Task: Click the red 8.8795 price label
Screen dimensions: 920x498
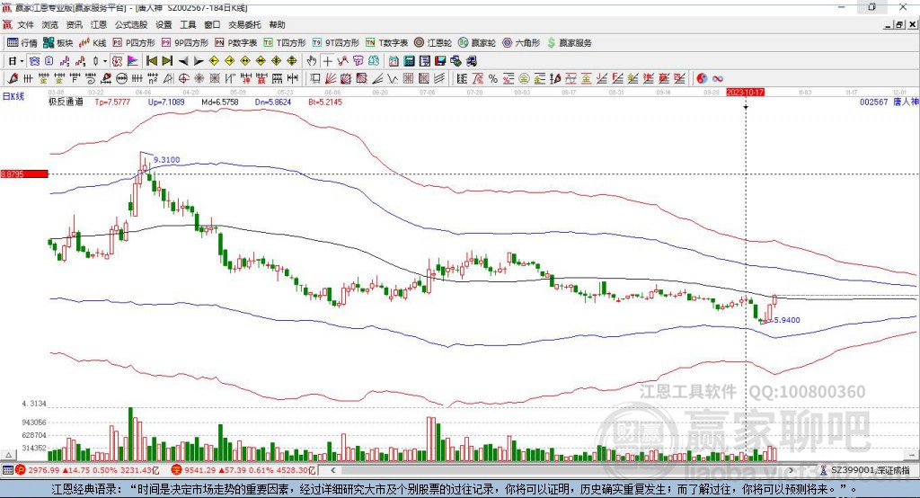Action: (x=24, y=173)
